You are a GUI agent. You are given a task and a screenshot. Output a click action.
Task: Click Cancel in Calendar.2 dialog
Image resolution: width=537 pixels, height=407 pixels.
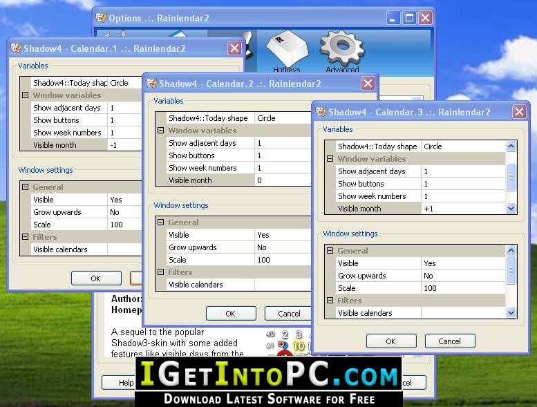point(288,313)
